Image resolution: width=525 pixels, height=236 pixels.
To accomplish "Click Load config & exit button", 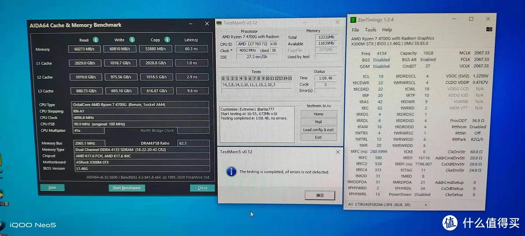I will [x=318, y=130].
